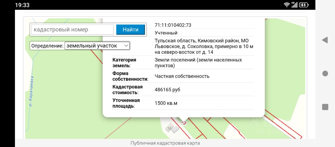Tap the Android home circle button
This screenshot has height=147, width=335.
coord(325,73)
